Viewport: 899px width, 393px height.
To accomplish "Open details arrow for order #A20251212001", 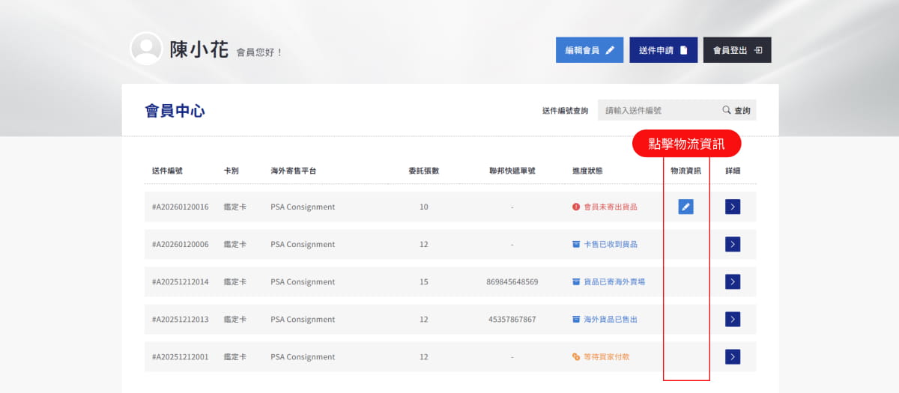I will pos(733,356).
